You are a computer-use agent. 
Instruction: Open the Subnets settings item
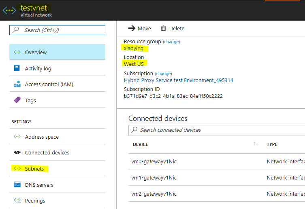pos(58,169)
